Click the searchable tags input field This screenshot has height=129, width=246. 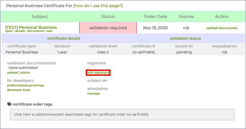[122, 114]
